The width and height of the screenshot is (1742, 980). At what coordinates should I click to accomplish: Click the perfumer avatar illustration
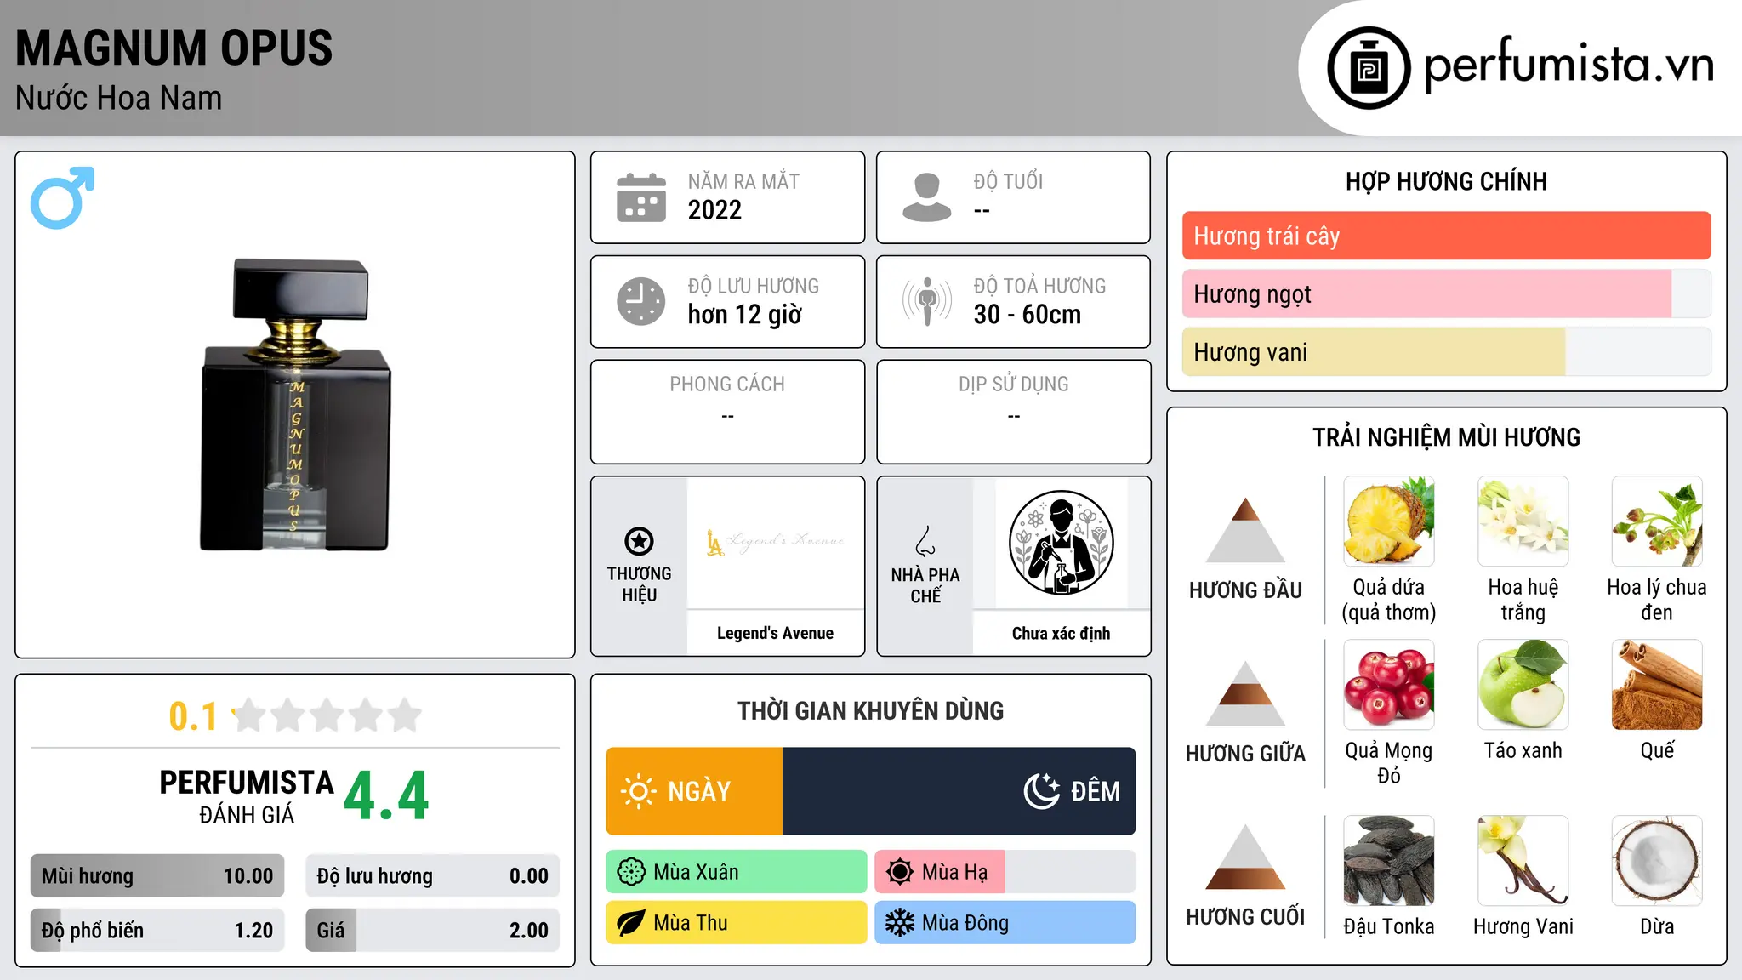tap(1061, 543)
